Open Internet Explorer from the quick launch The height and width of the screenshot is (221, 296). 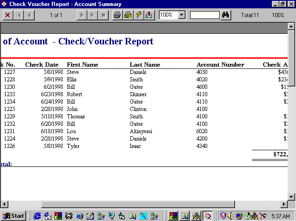pos(37,215)
